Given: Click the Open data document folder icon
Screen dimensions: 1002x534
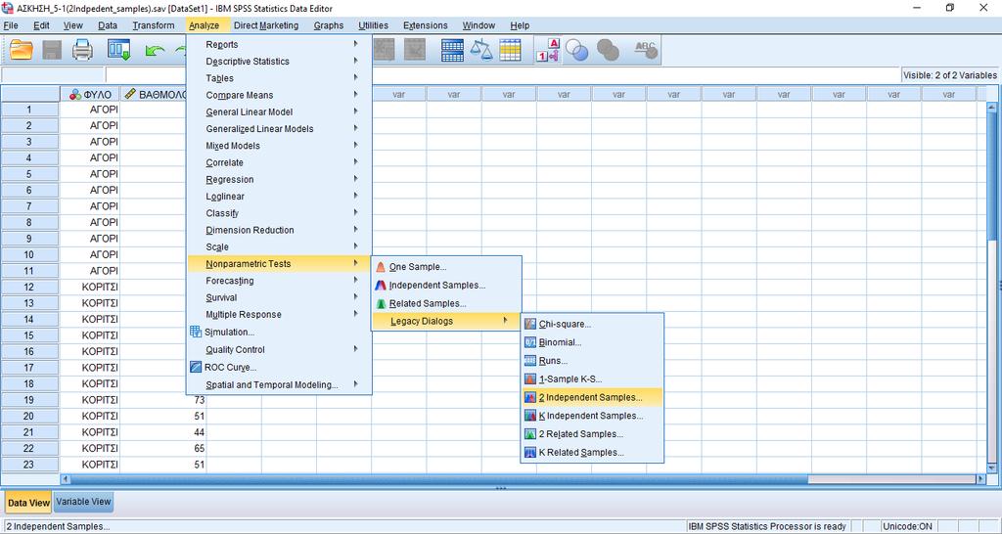Looking at the screenshot, I should 22,50.
